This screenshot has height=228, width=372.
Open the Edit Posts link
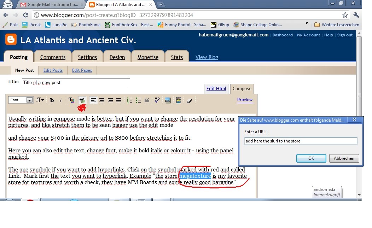[53, 70]
